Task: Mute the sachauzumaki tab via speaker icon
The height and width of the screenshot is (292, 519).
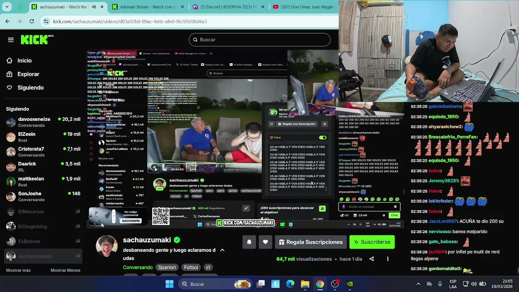Action: 94,7
